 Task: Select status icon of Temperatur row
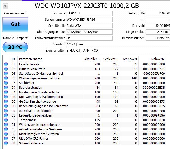pyautogui.click(x=6, y=120)
